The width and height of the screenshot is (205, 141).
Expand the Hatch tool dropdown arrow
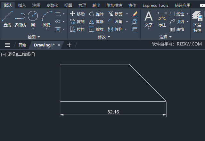point(63,29)
